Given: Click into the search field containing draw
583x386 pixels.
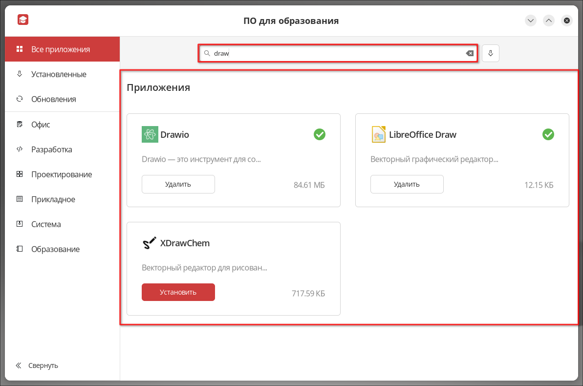Looking at the screenshot, I should click(338, 53).
